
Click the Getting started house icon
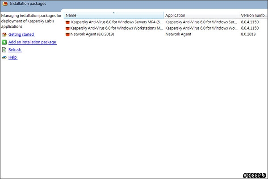[4, 34]
